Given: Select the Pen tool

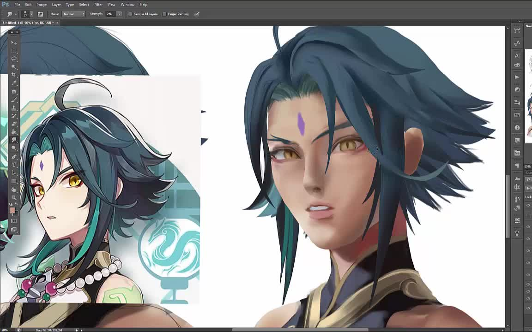Looking at the screenshot, I should pyautogui.click(x=14, y=156).
